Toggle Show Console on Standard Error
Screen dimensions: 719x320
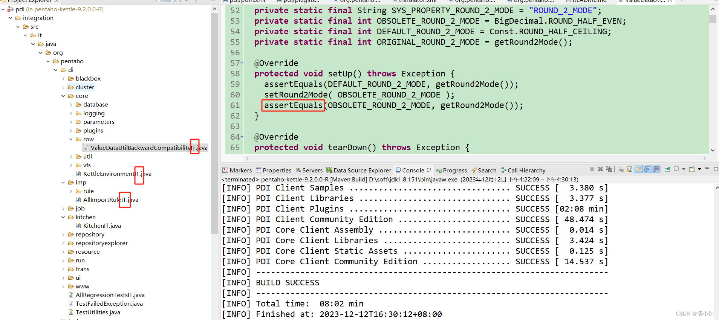tap(656, 169)
